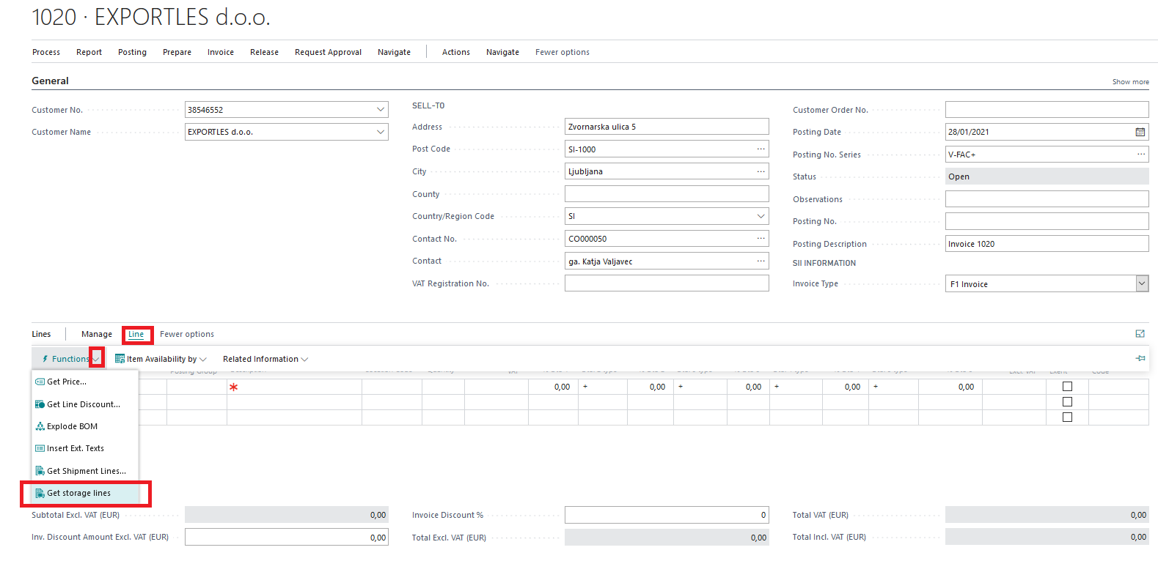The width and height of the screenshot is (1158, 561).
Task: Open the Report menu
Action: click(89, 52)
